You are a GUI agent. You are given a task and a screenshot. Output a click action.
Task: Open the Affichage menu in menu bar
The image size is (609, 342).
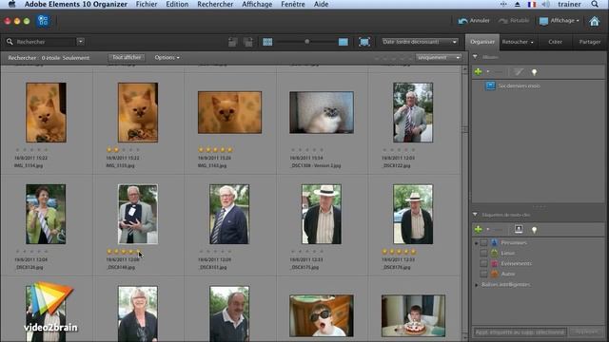257,4
